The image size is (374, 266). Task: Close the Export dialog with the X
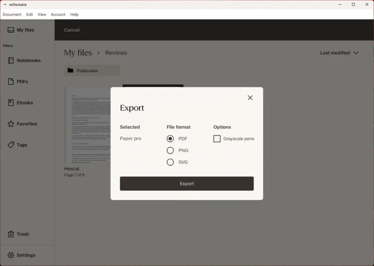tap(250, 97)
